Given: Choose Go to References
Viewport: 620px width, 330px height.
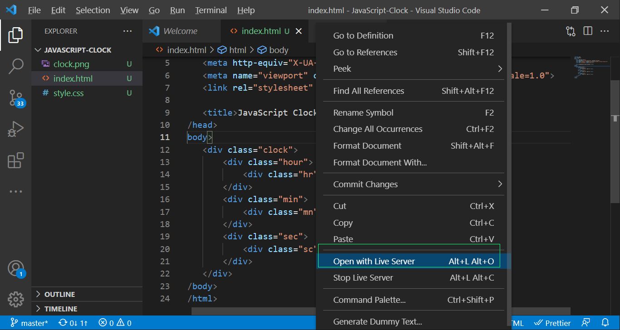Looking at the screenshot, I should [x=413, y=53].
